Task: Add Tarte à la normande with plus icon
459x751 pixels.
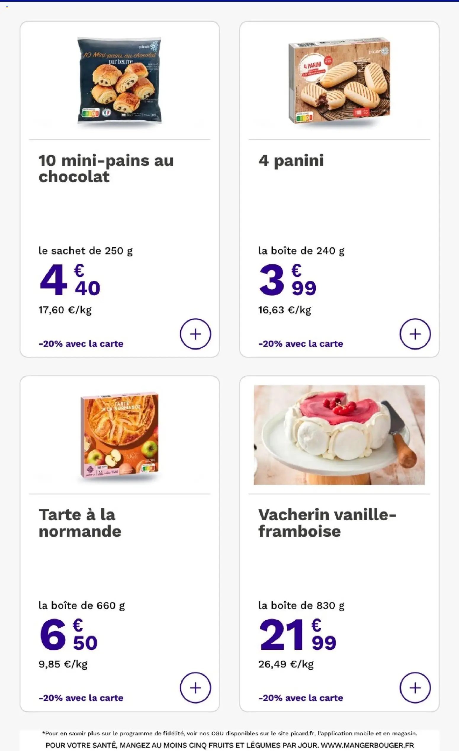Action: click(x=195, y=688)
